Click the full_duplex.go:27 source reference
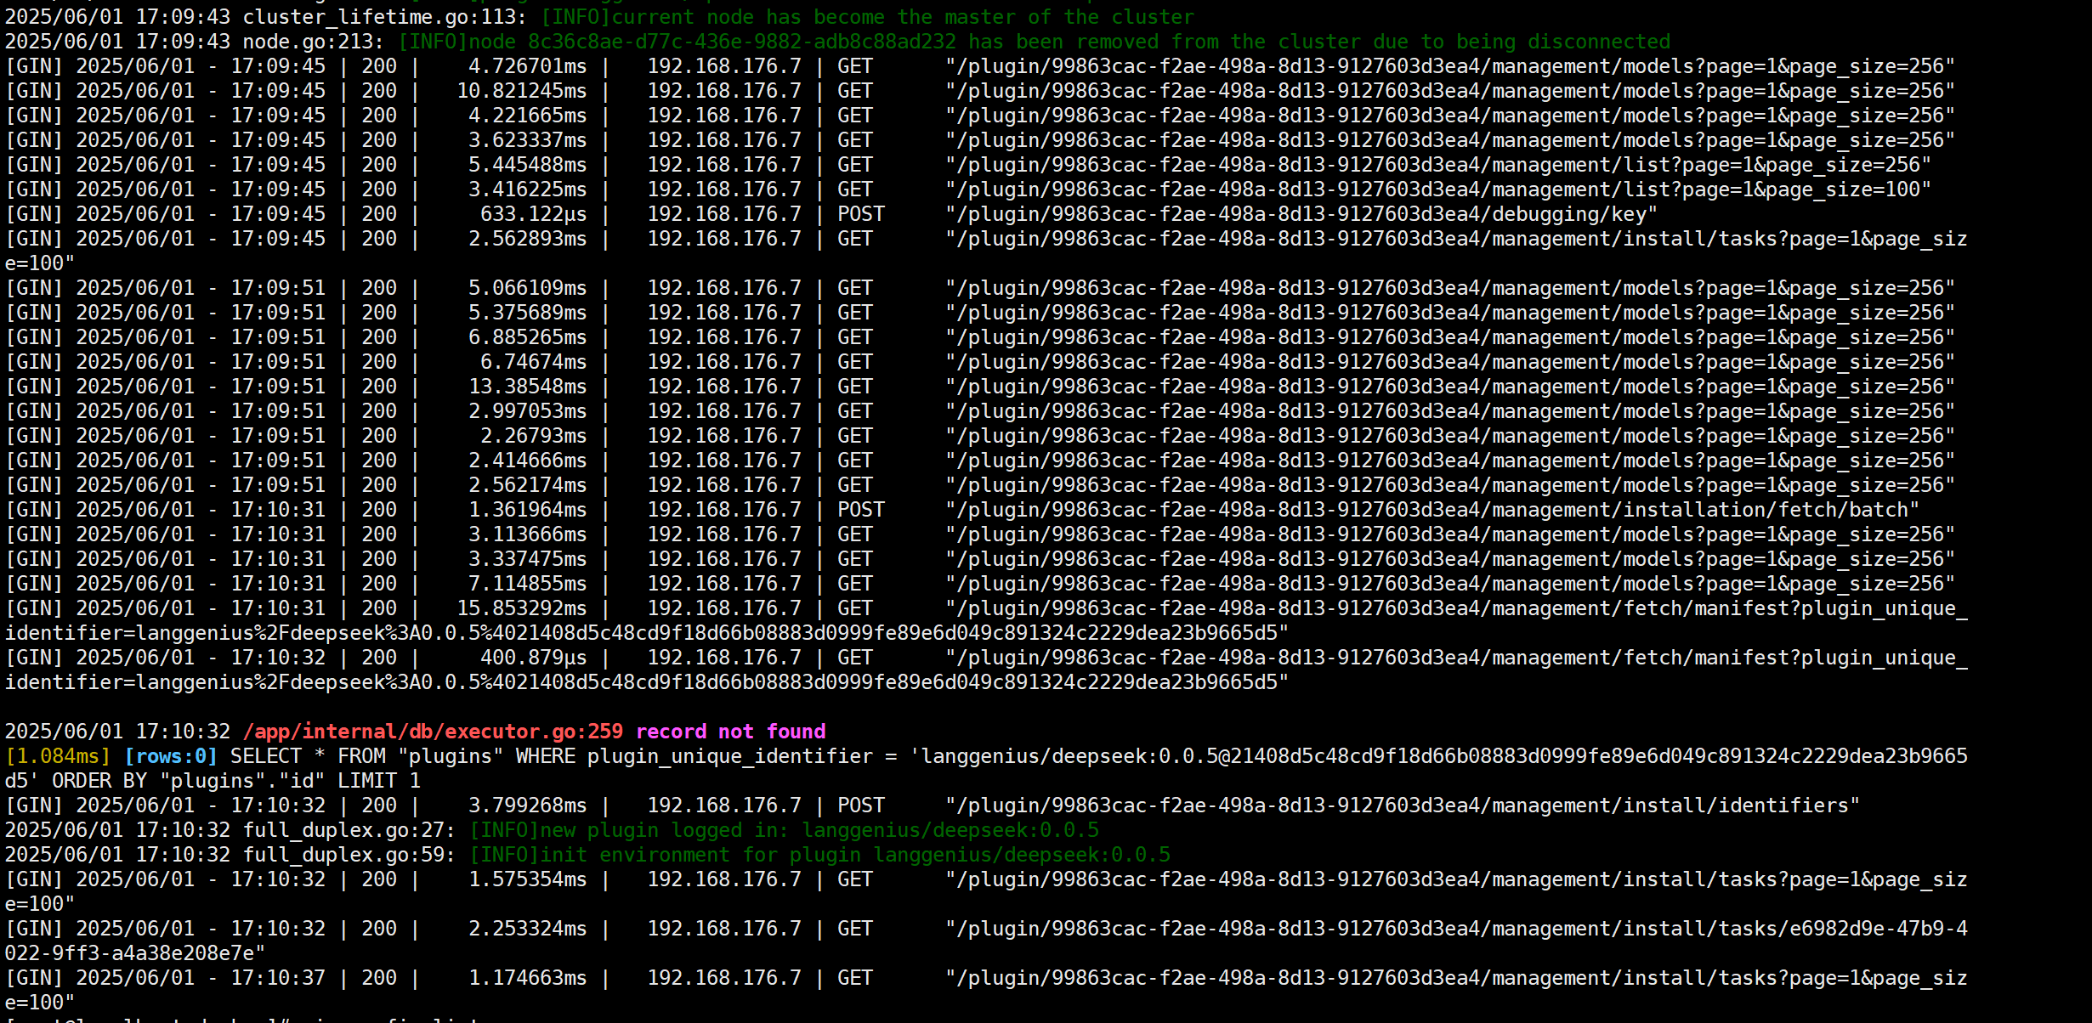 tap(349, 830)
